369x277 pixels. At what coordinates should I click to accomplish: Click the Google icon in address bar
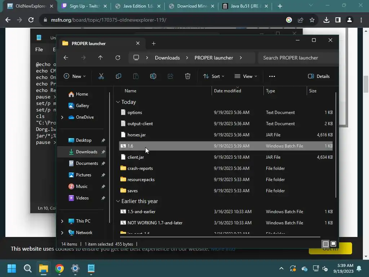289,20
